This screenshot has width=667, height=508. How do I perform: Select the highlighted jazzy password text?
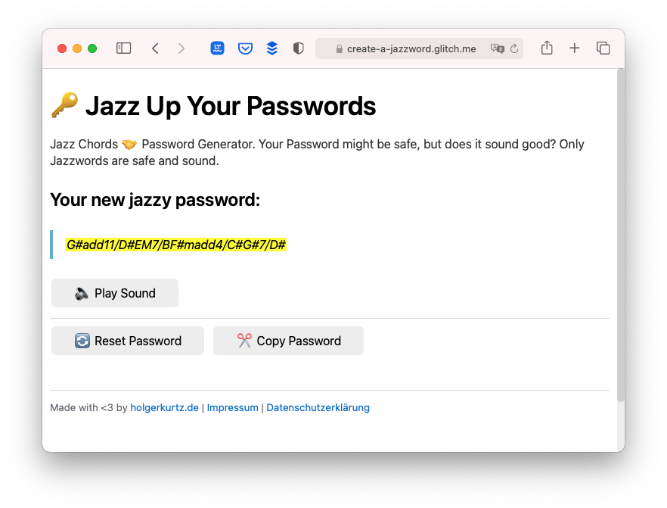[176, 245]
